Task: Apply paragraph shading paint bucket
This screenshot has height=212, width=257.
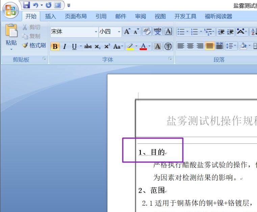Action: point(243,46)
